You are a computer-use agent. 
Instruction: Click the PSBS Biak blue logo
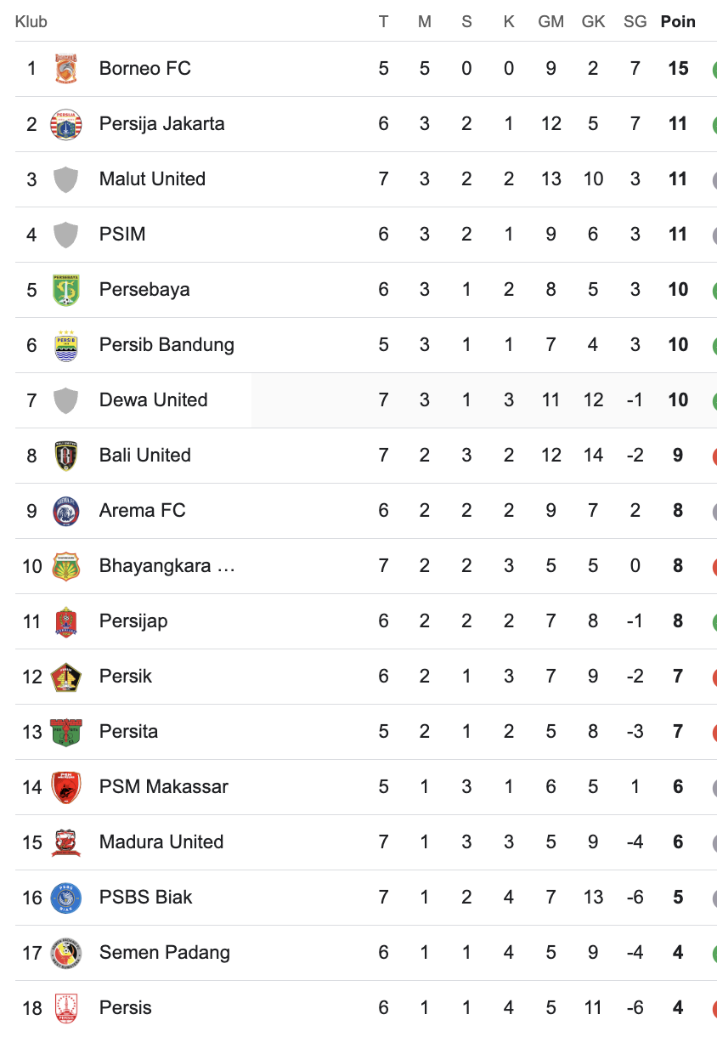pyautogui.click(x=65, y=898)
